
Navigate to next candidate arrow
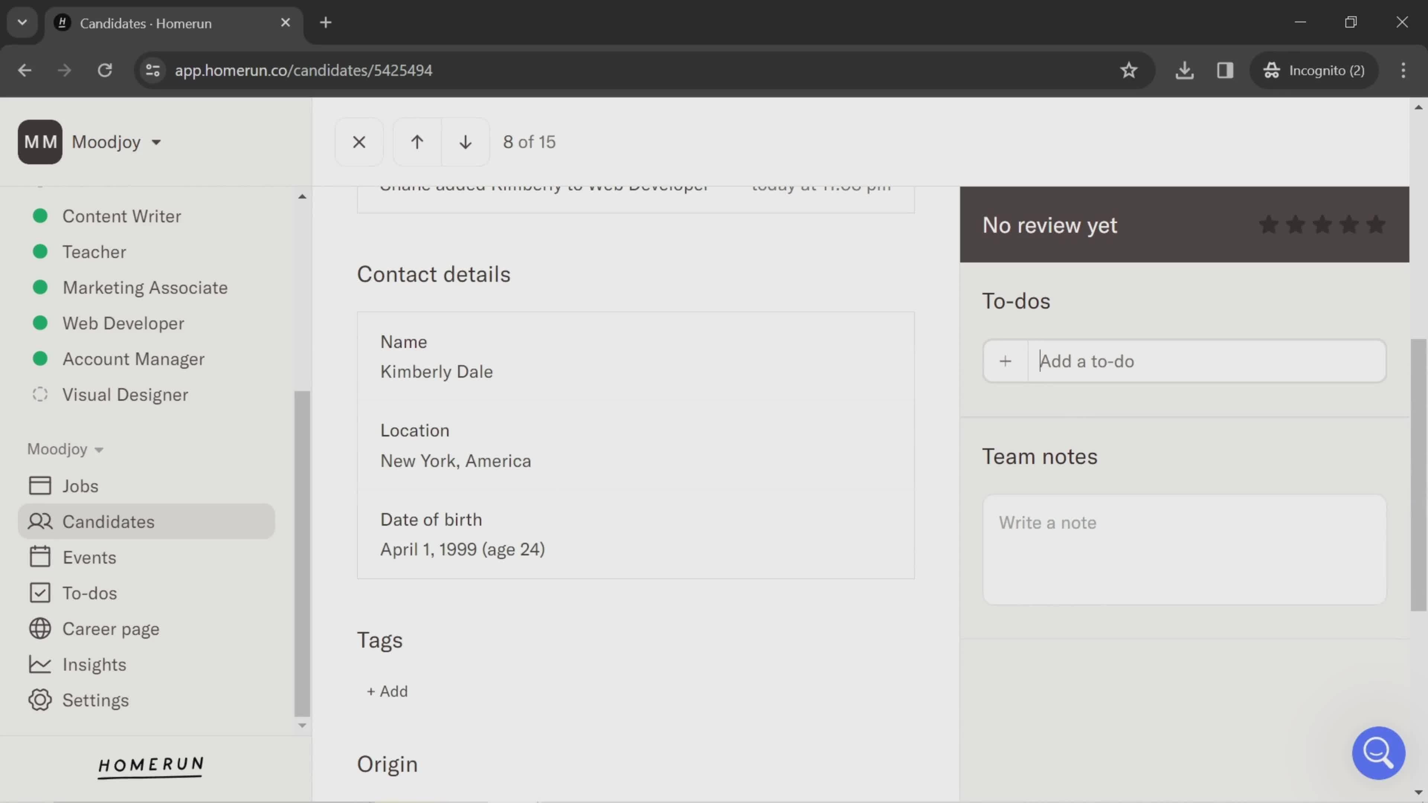click(465, 142)
